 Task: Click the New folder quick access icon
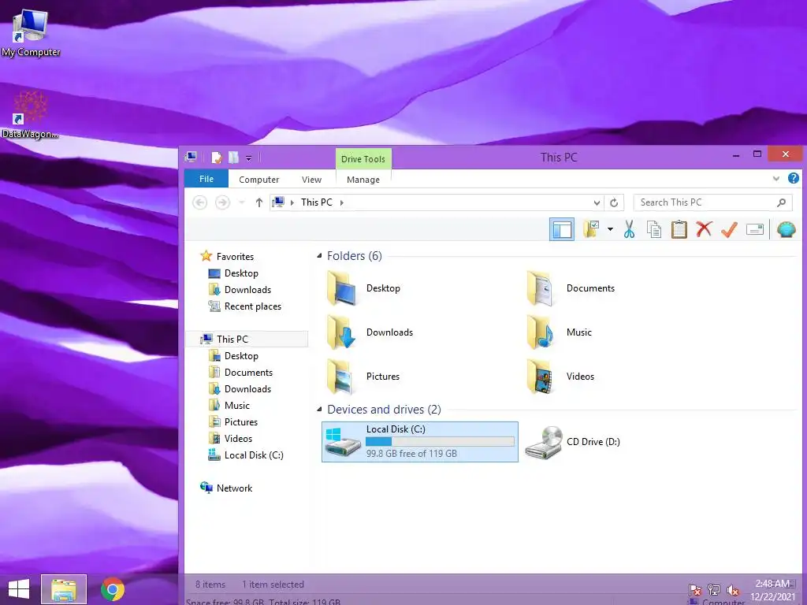coord(233,158)
